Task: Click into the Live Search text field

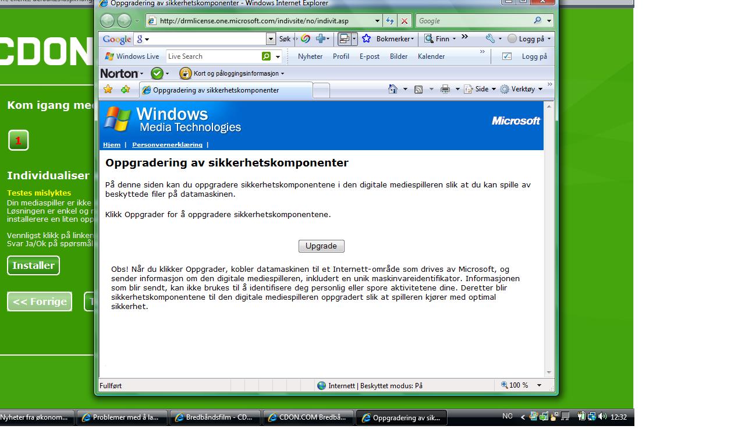Action: point(214,56)
